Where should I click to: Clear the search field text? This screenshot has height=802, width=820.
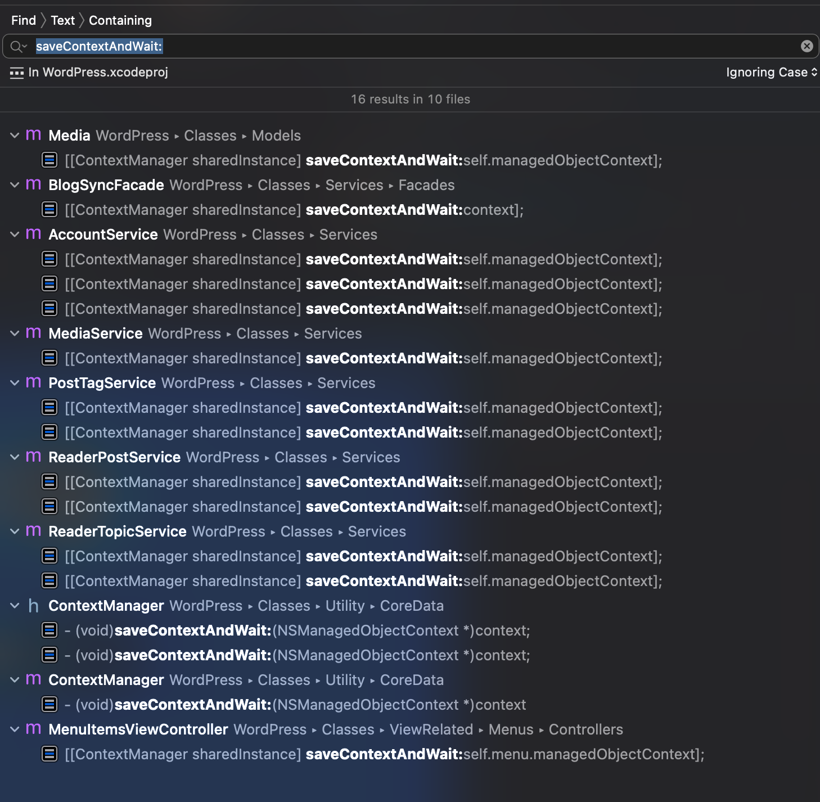(807, 46)
